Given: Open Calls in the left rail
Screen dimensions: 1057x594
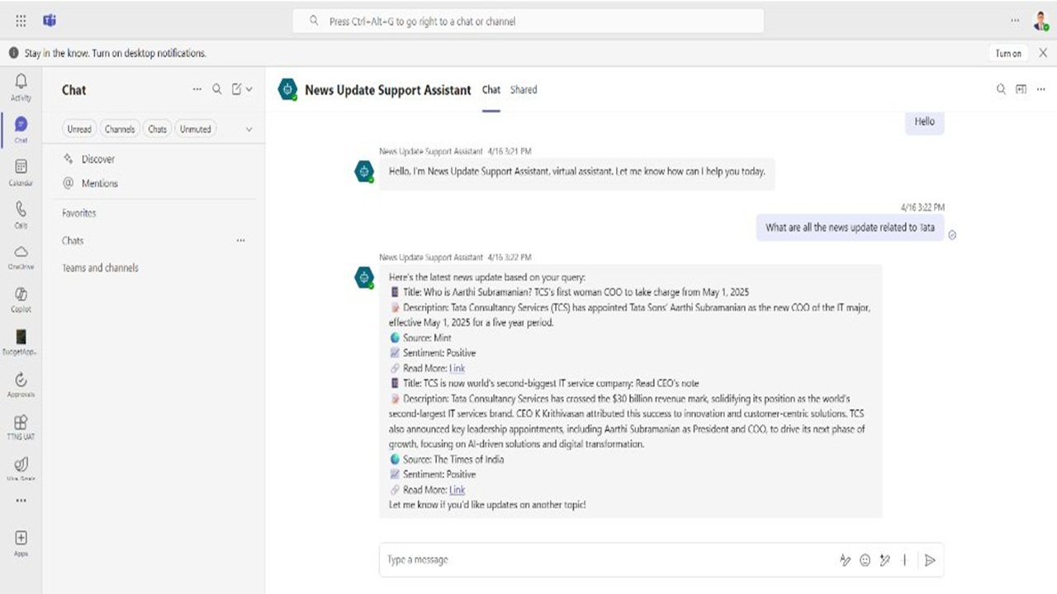Looking at the screenshot, I should [x=21, y=215].
